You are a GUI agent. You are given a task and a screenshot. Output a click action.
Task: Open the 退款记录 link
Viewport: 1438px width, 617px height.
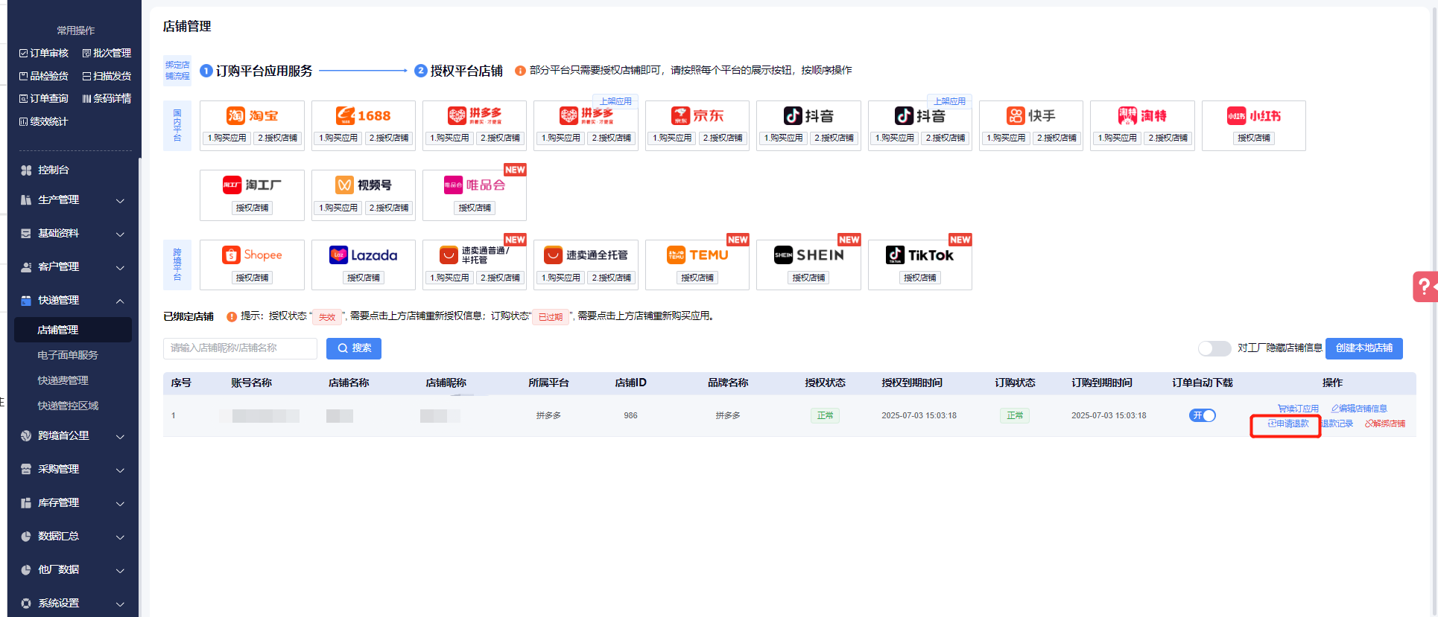(1337, 423)
